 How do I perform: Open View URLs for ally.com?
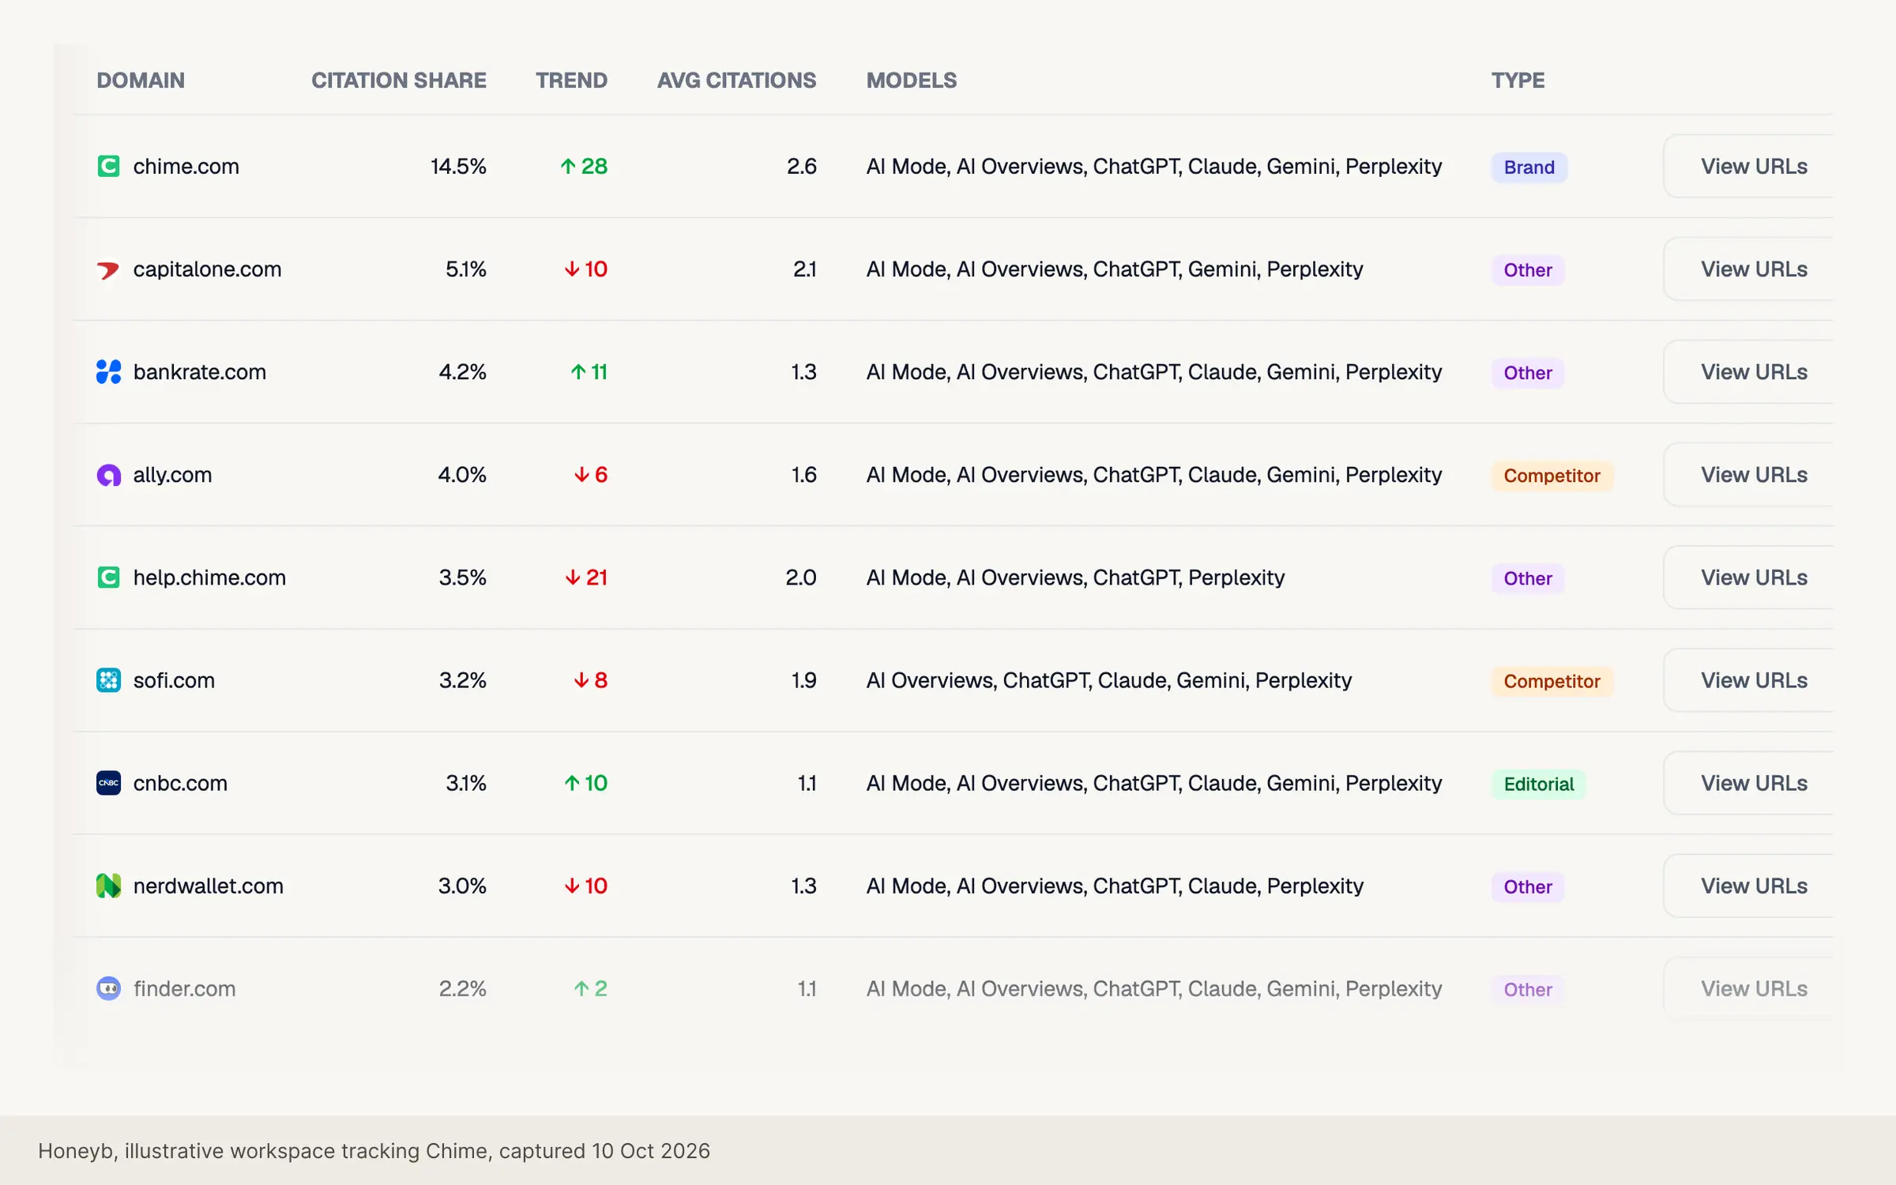1748,474
